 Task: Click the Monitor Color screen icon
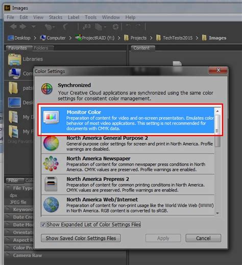(51, 117)
